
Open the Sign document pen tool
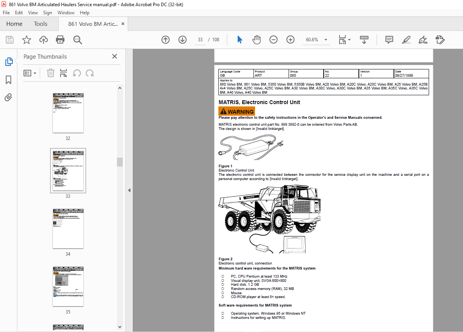click(x=423, y=40)
